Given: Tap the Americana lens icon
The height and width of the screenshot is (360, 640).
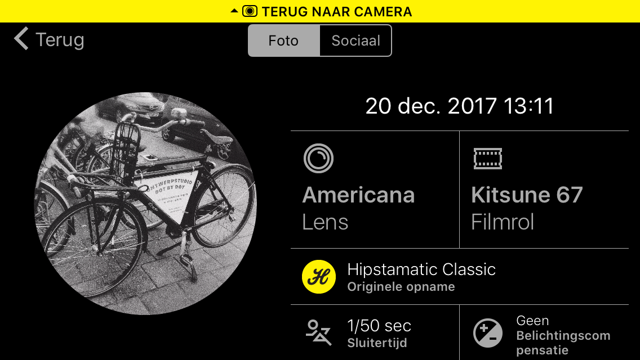Looking at the screenshot, I should 318,158.
